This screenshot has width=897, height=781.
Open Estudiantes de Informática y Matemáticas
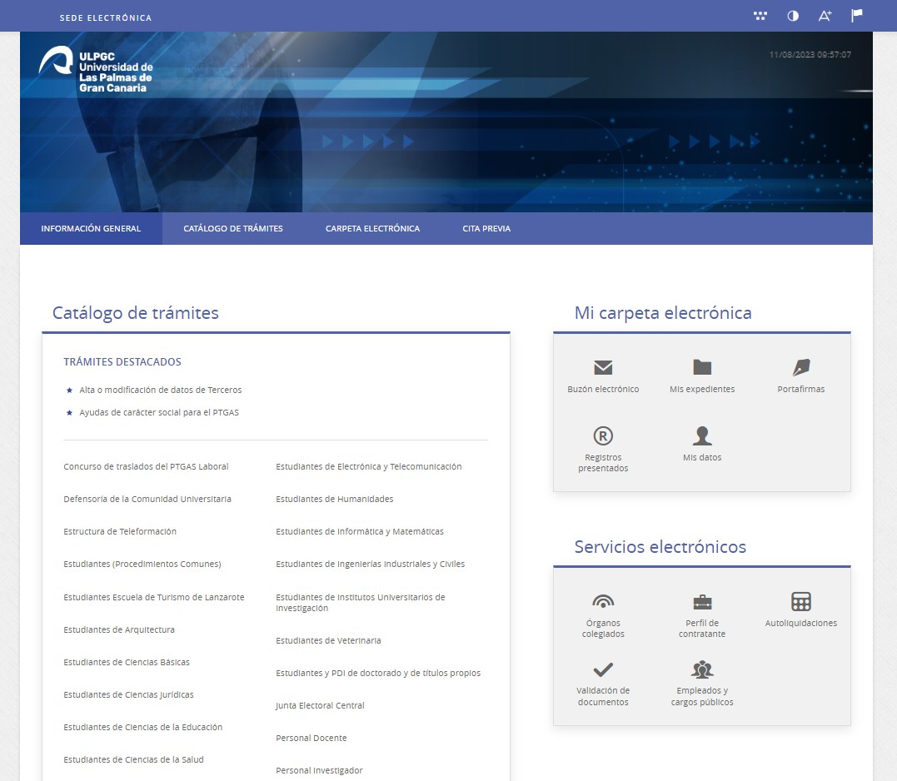click(x=359, y=532)
